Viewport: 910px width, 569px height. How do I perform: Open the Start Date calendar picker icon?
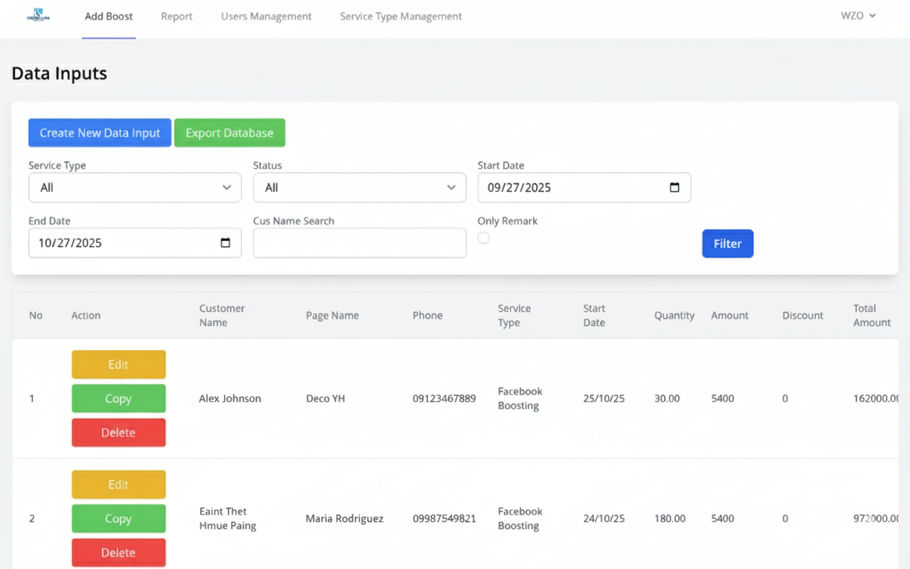[675, 188]
